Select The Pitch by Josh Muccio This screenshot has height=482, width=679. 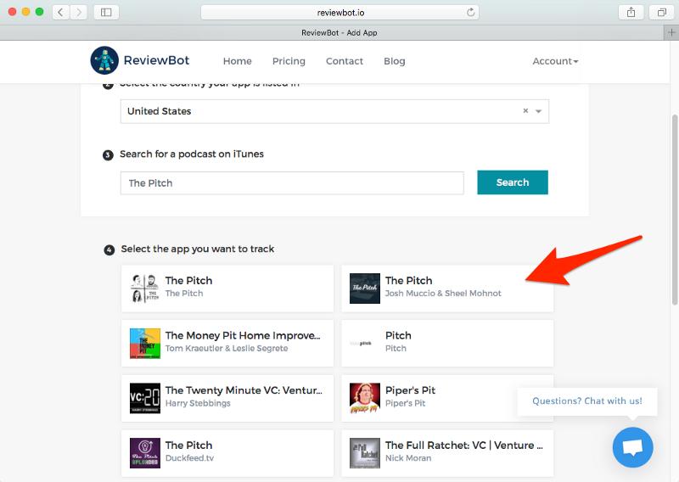[x=447, y=288]
